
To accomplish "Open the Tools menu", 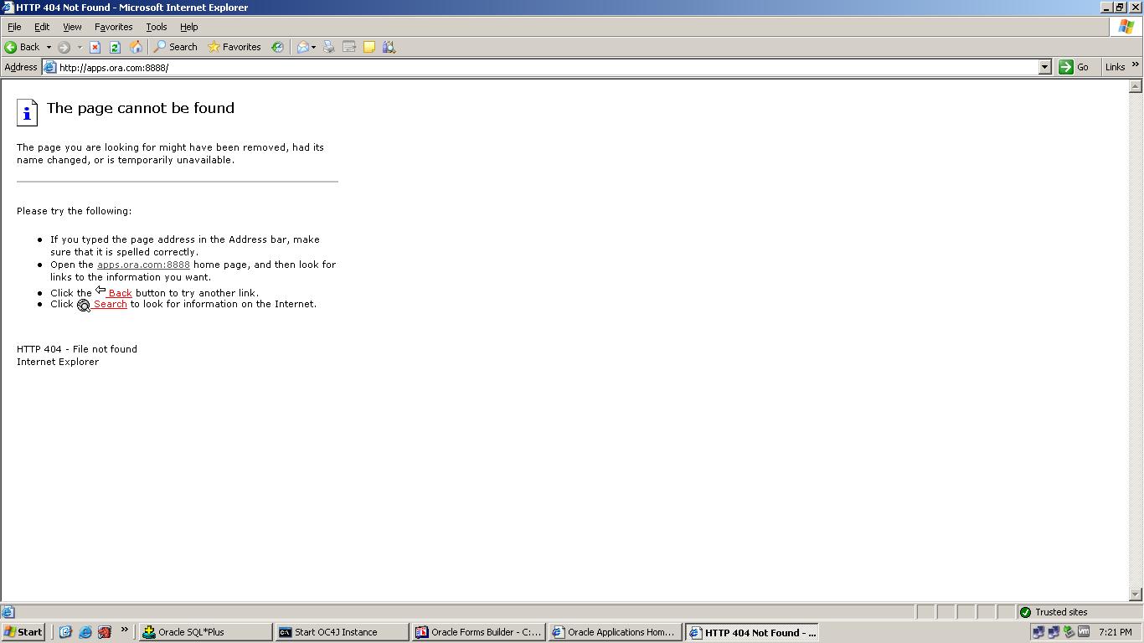I will [156, 27].
